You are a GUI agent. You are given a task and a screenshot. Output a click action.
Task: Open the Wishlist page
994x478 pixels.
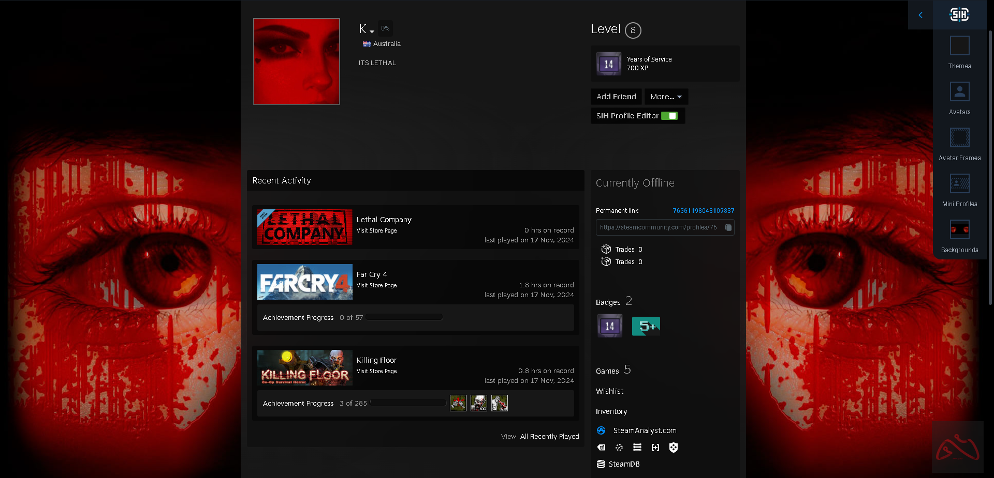pyautogui.click(x=609, y=391)
